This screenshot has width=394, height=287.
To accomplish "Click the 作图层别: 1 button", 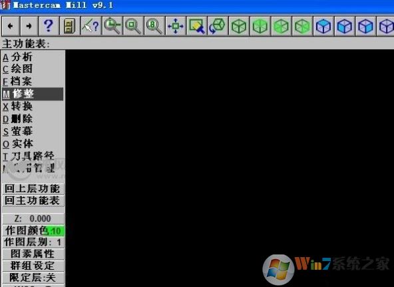I will (33, 242).
